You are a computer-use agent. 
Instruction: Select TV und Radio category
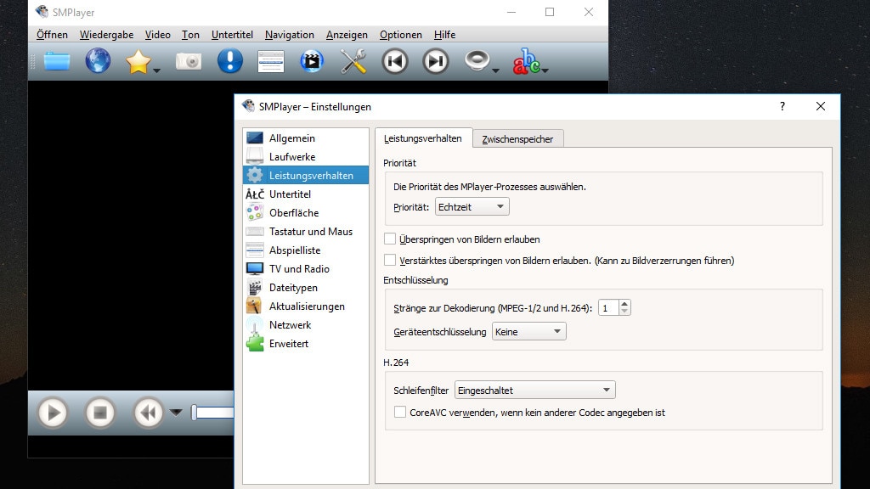pyautogui.click(x=306, y=269)
